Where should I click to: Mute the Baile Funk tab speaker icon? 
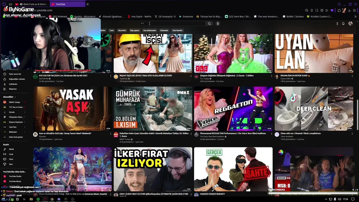pos(21,4)
